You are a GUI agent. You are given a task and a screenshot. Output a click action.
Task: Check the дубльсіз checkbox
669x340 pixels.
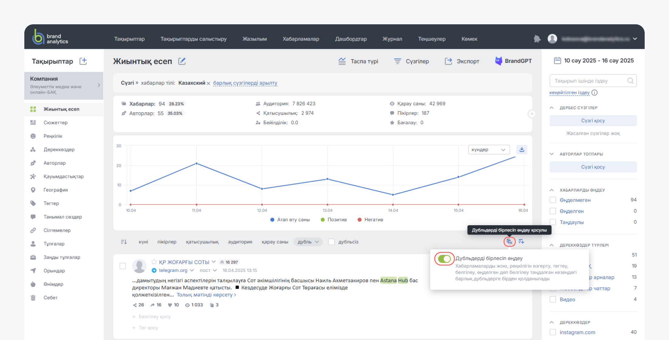point(331,242)
